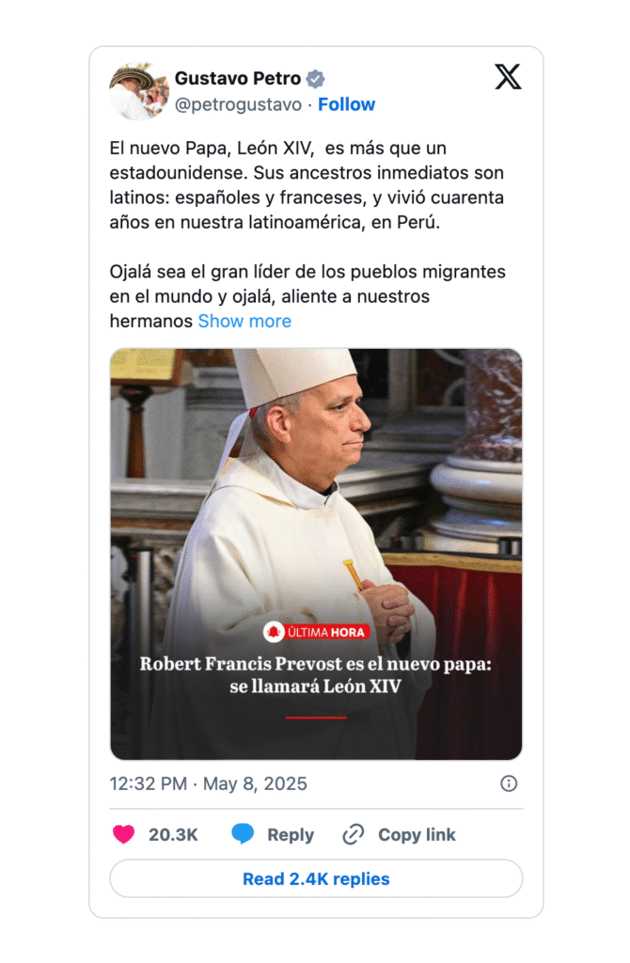Viewport: 630px width, 963px height.
Task: Click the Read 2.4K replies button
Action: click(x=316, y=878)
